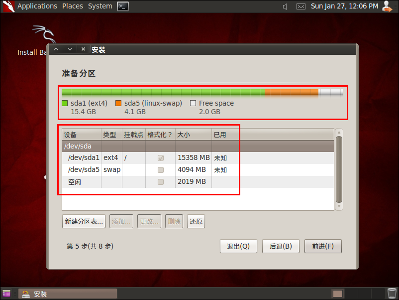399x300 pixels.
Task: Click the show desktop icon in taskbar
Action: point(6,294)
